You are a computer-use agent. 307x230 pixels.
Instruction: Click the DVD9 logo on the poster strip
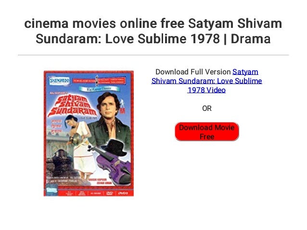(x=123, y=193)
